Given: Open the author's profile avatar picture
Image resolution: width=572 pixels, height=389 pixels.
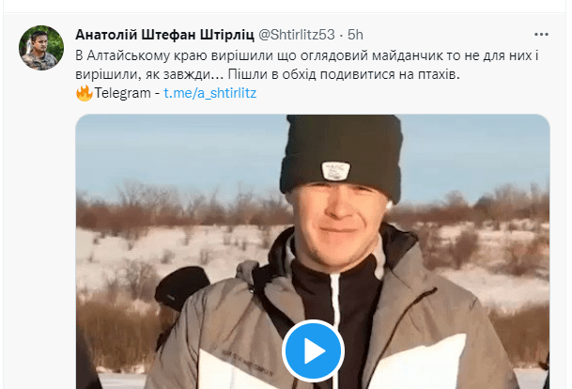Looking at the screenshot, I should (x=41, y=48).
